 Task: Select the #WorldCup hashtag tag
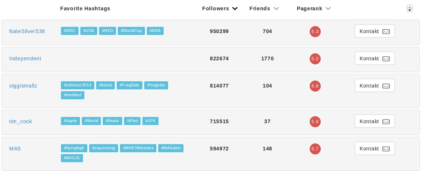[131, 31]
